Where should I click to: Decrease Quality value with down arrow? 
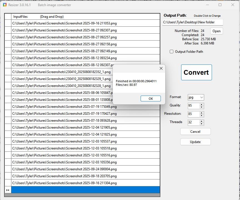click(x=202, y=107)
